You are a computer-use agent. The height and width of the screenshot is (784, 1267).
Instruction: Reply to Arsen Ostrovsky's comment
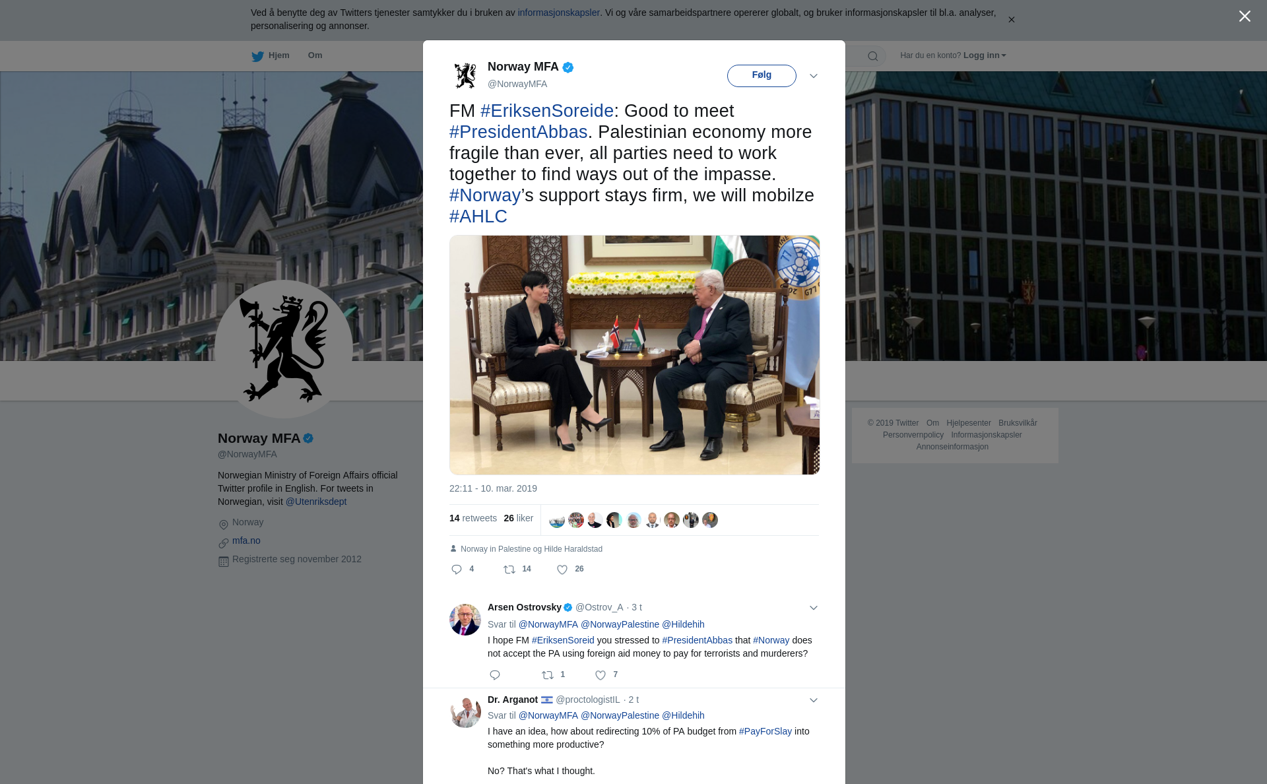[x=495, y=675]
